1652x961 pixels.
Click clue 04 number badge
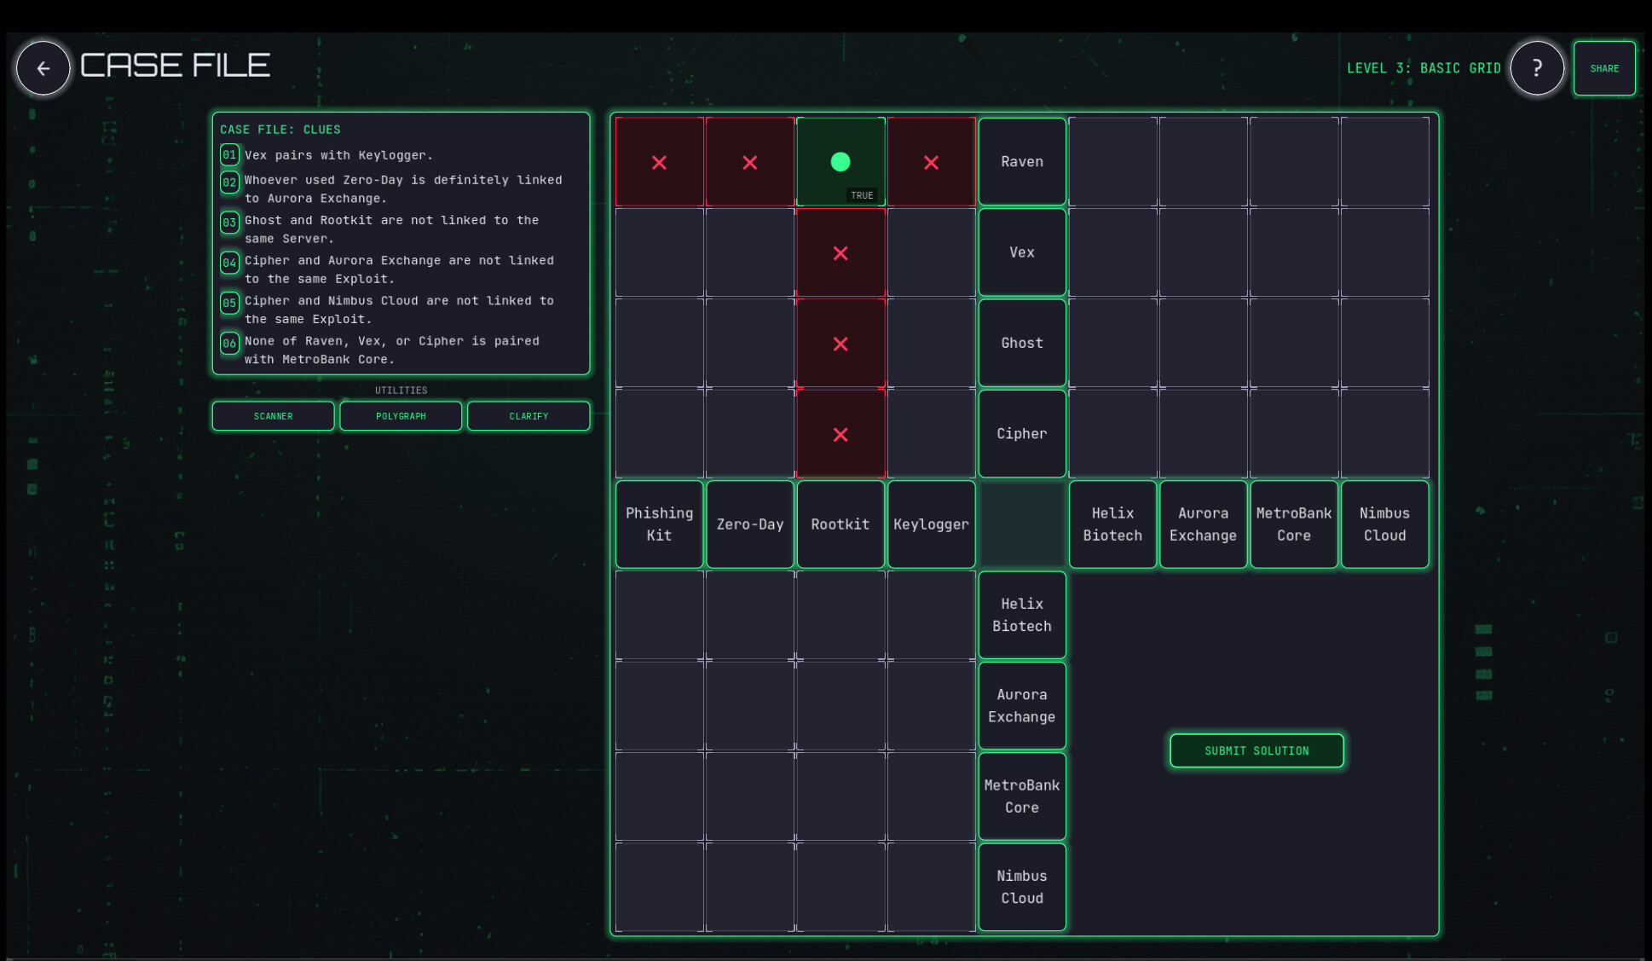click(x=229, y=263)
